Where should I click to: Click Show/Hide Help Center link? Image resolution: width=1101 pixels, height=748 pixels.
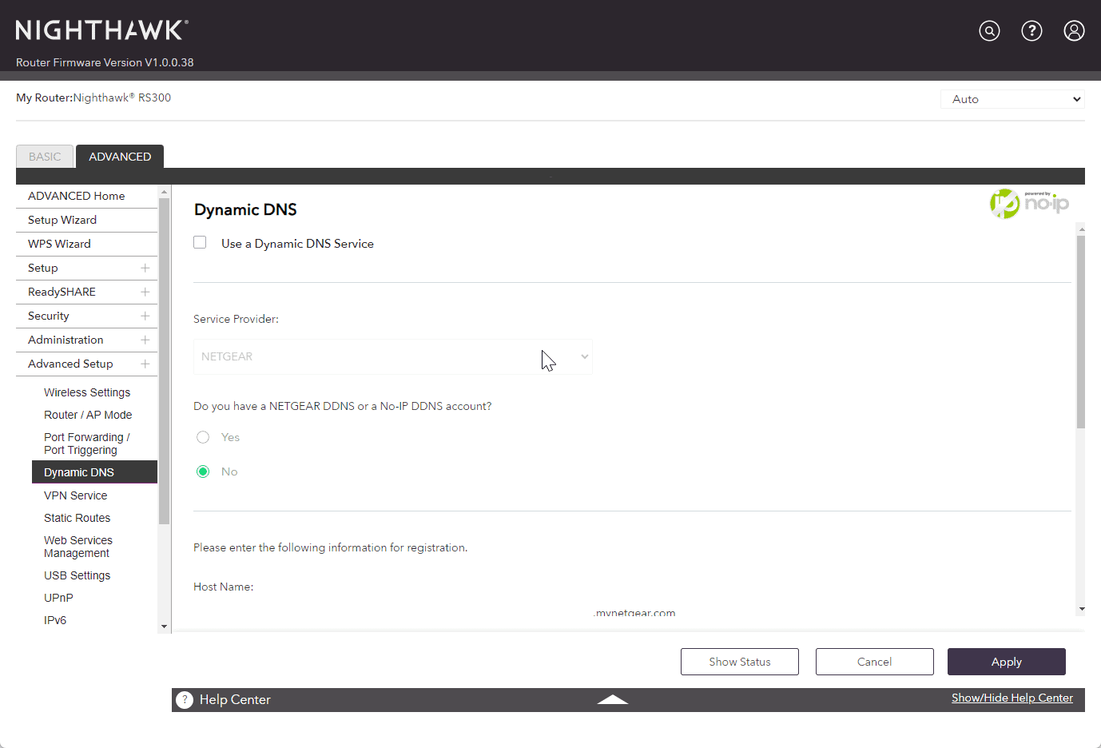1012,698
